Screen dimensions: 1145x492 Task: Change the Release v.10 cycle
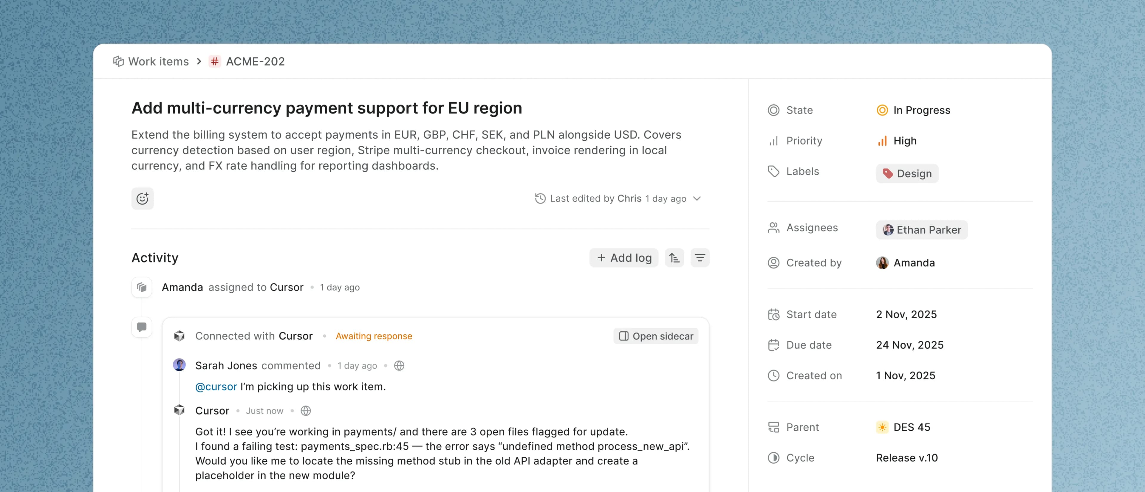point(906,458)
